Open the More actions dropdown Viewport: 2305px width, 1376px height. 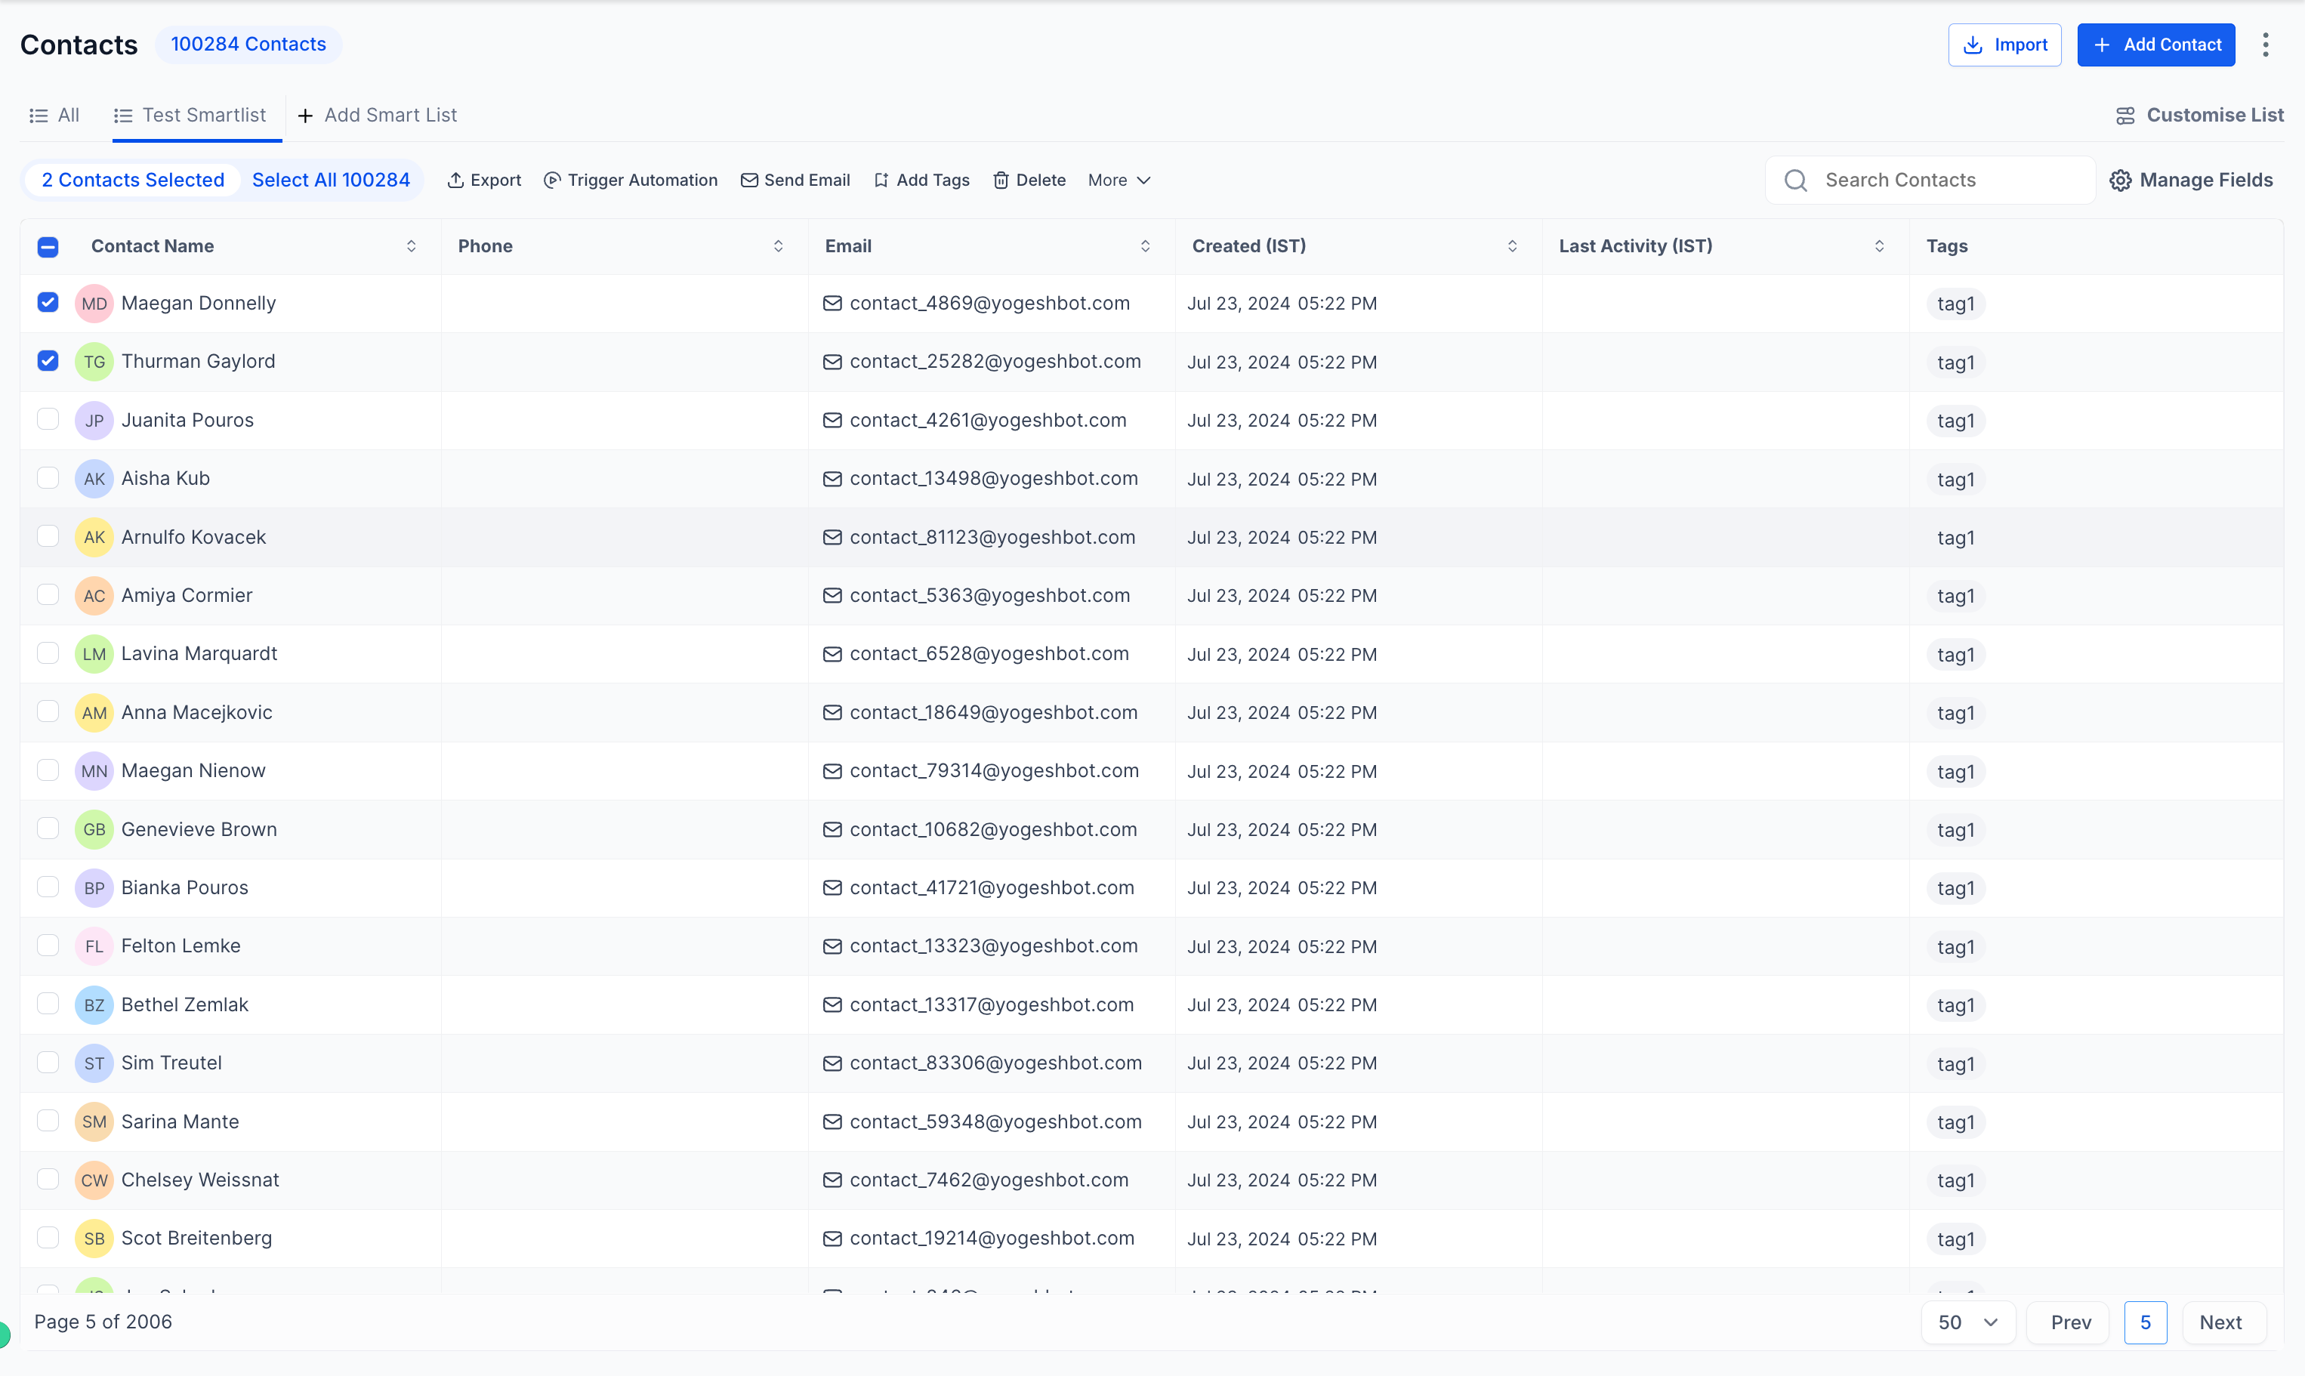[1119, 180]
